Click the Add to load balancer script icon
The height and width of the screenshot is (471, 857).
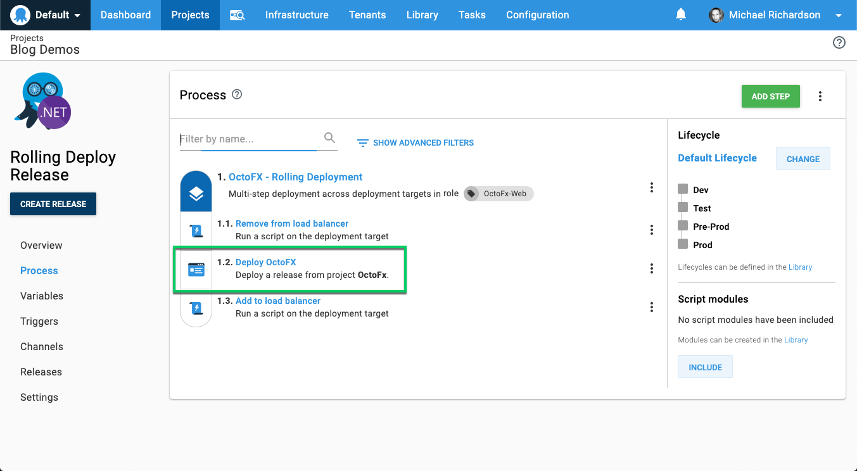196,306
